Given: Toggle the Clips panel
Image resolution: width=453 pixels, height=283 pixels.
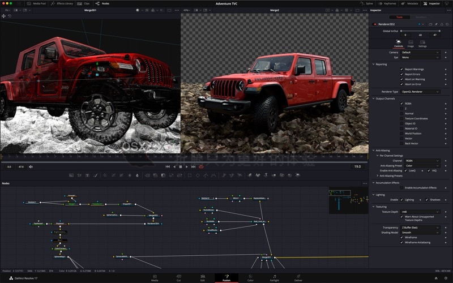Looking at the screenshot, I should (83, 3).
